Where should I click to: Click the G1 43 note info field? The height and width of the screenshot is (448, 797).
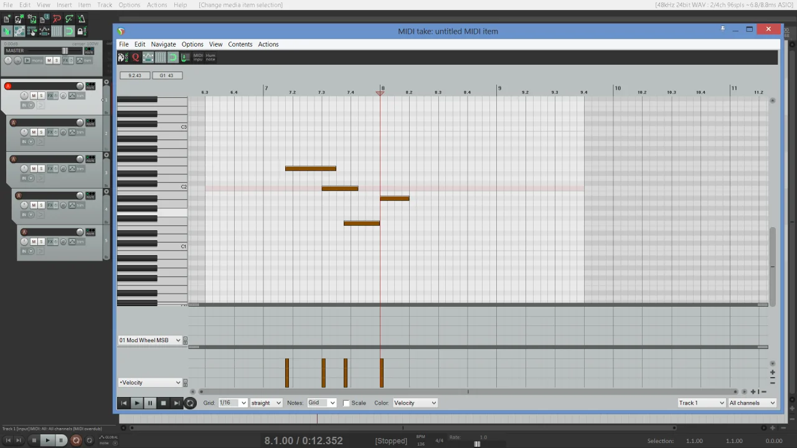click(x=167, y=75)
